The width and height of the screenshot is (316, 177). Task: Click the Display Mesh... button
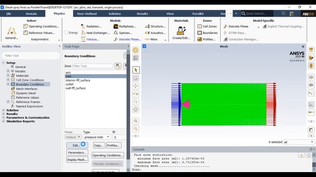[77, 160]
